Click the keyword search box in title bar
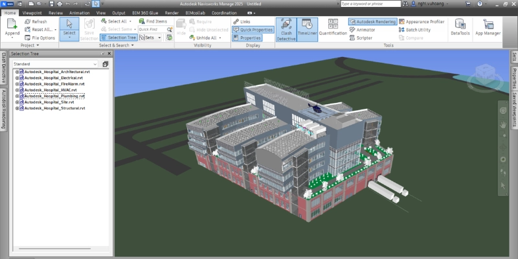This screenshot has width=518, height=259. pyautogui.click(x=370, y=4)
